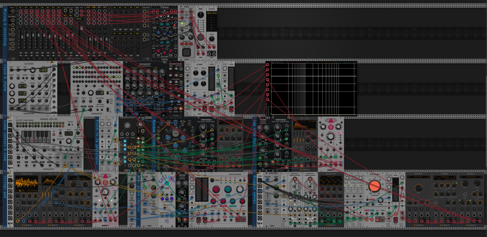Toggle the first lit step on GATE-SEQ-64
Viewport: 487px width, 237px height.
[74, 68]
